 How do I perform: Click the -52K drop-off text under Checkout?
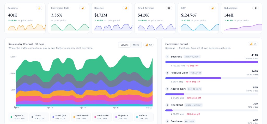point(193,114)
